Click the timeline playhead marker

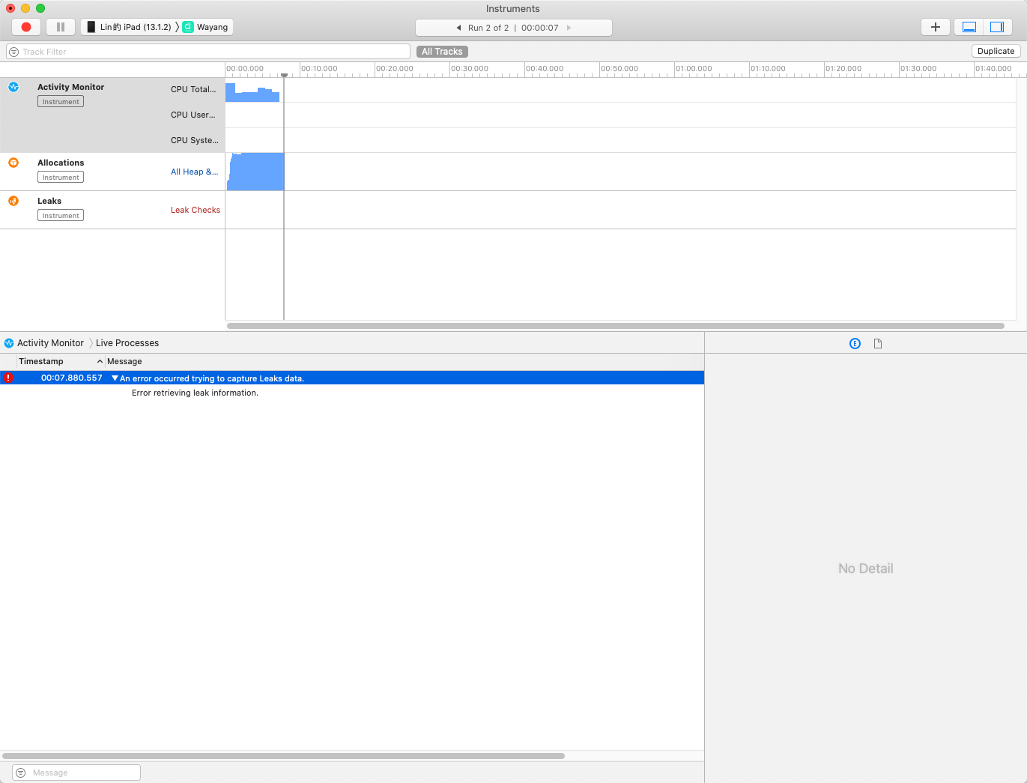pyautogui.click(x=284, y=74)
